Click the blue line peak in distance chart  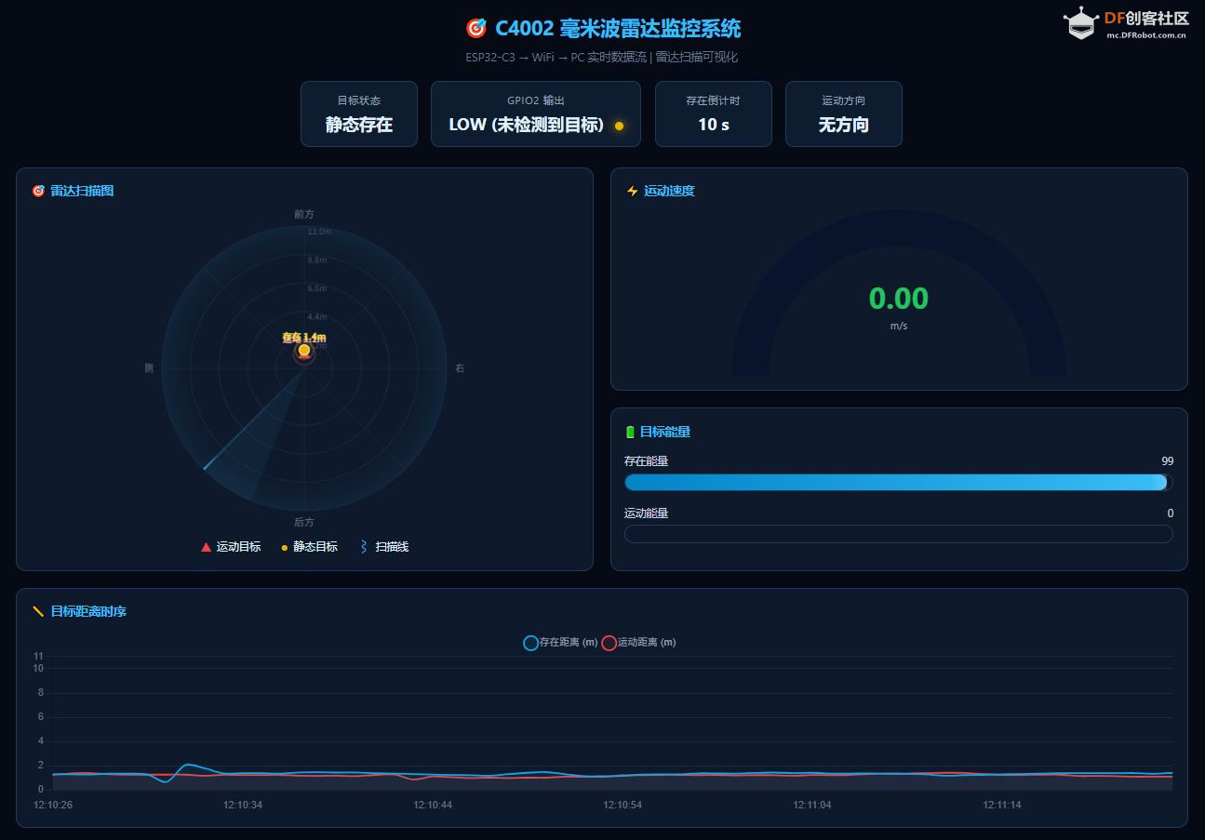(x=189, y=765)
